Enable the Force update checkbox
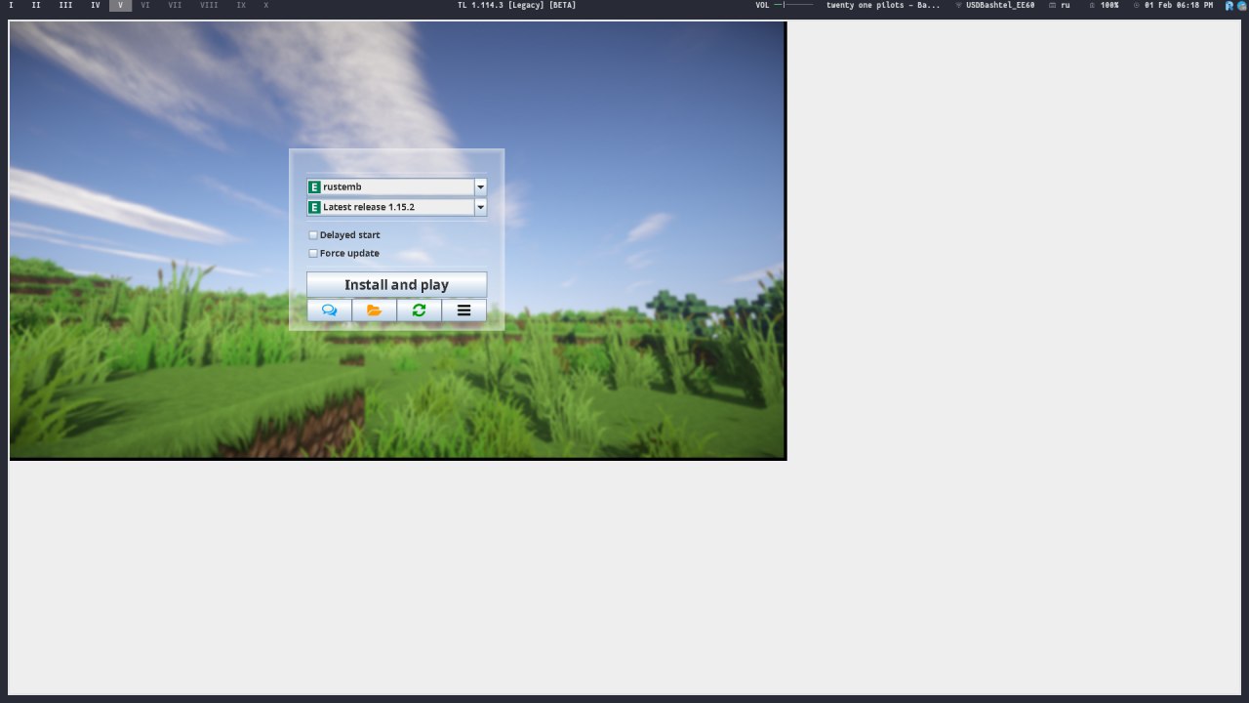The width and height of the screenshot is (1249, 703). click(313, 253)
